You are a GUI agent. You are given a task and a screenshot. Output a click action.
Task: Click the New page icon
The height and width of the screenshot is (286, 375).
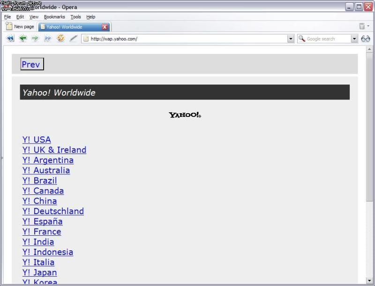coord(9,26)
